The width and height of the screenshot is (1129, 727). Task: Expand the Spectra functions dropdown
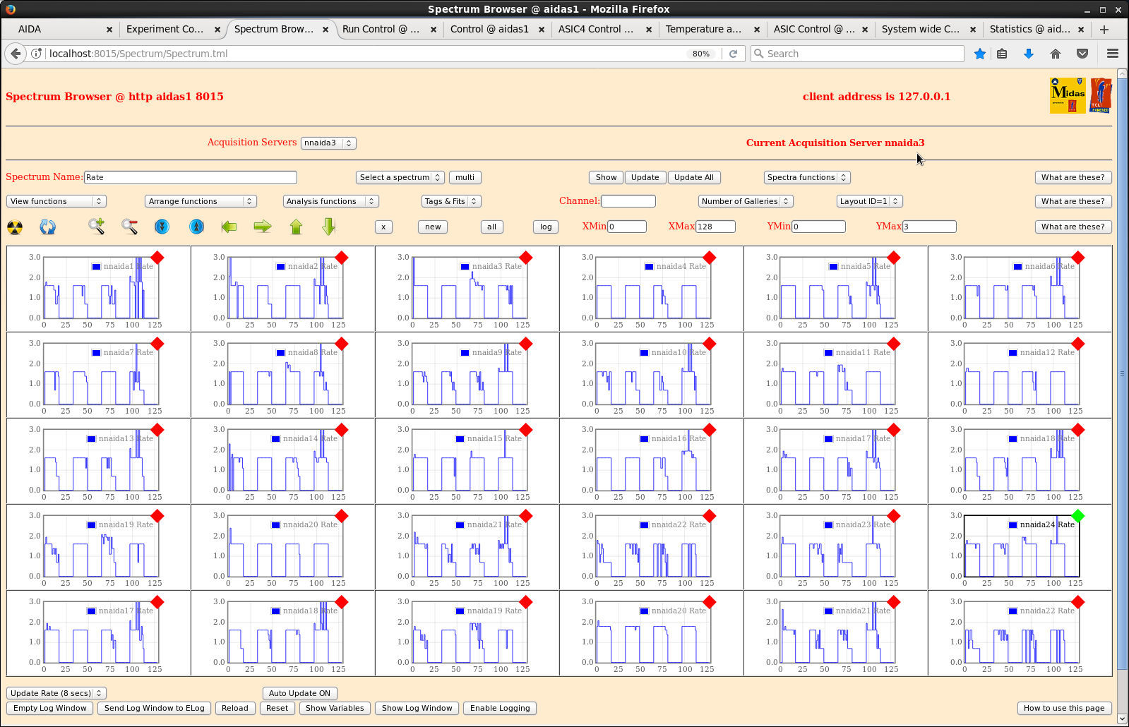(x=806, y=177)
